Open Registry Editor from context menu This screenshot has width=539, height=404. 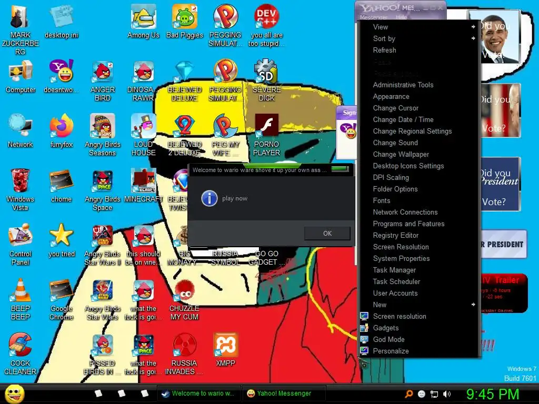pos(419,235)
